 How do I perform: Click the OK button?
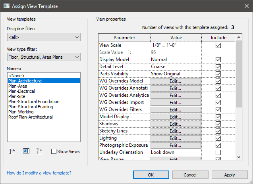(151, 175)
